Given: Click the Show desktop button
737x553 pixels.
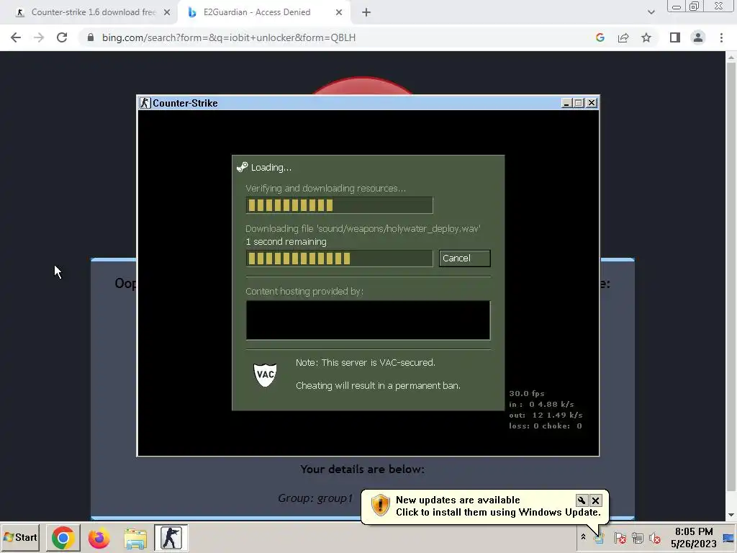Looking at the screenshot, I should click(729, 537).
